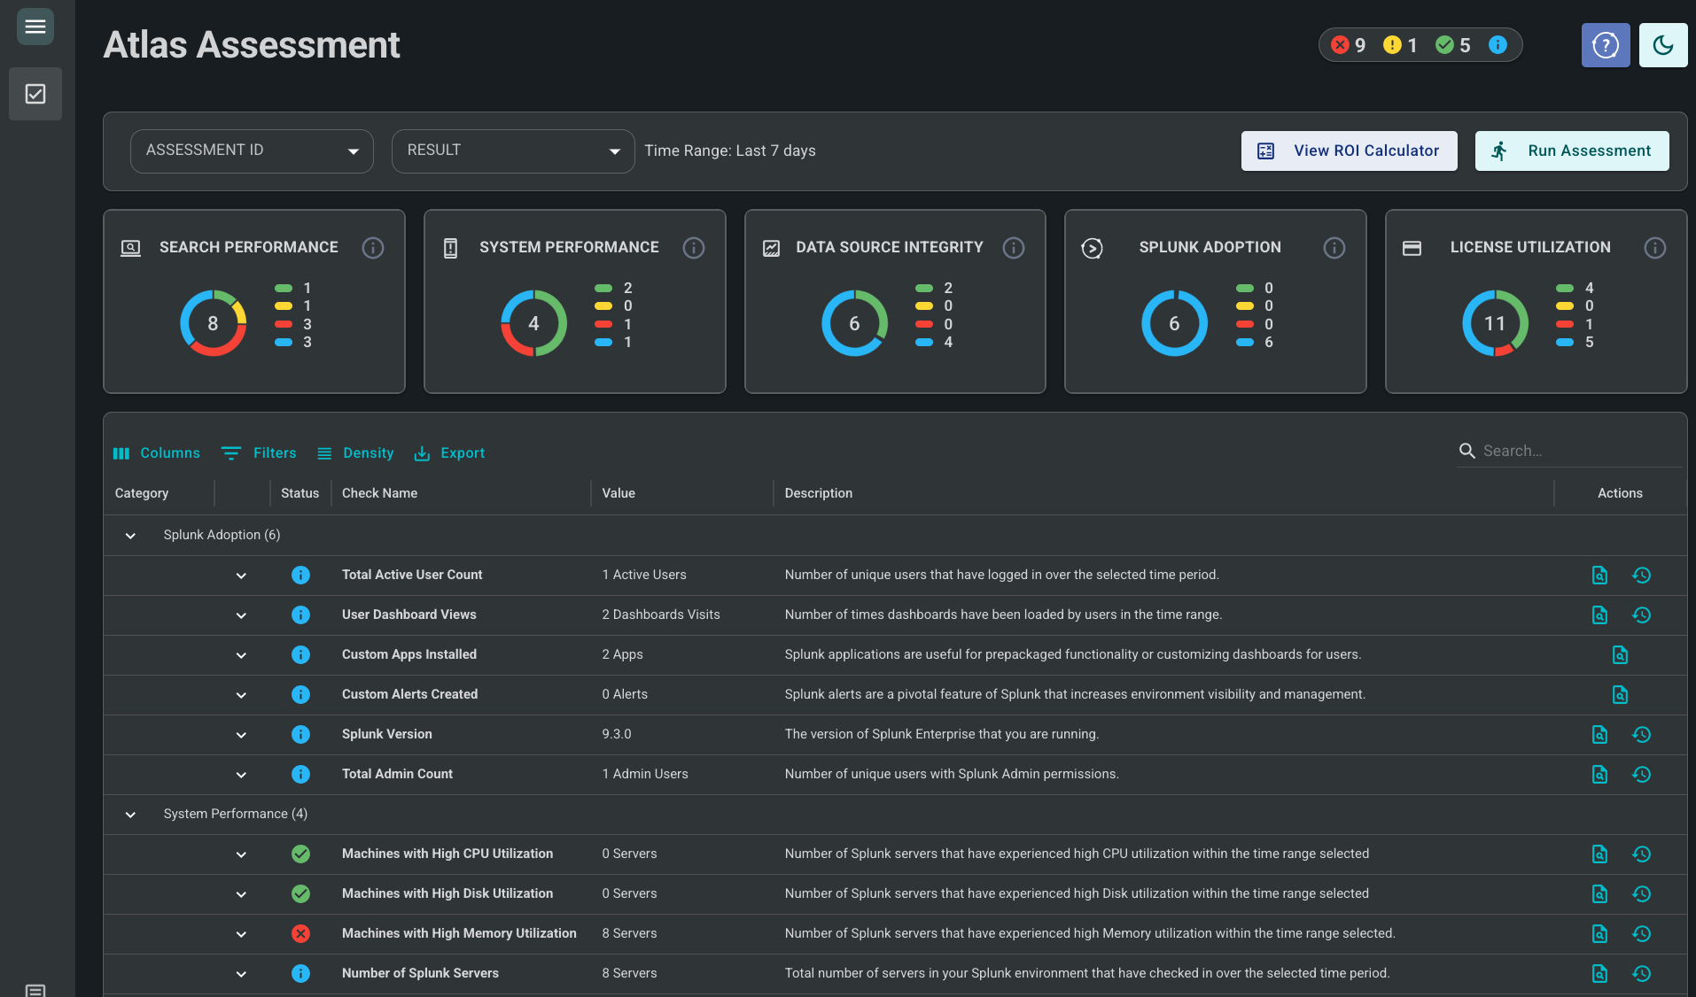
Task: Click View ROI Calculator button
Action: coord(1349,151)
